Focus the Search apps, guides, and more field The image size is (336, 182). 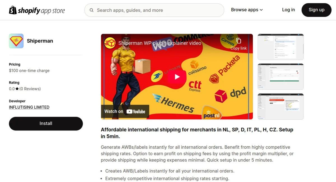click(x=154, y=10)
